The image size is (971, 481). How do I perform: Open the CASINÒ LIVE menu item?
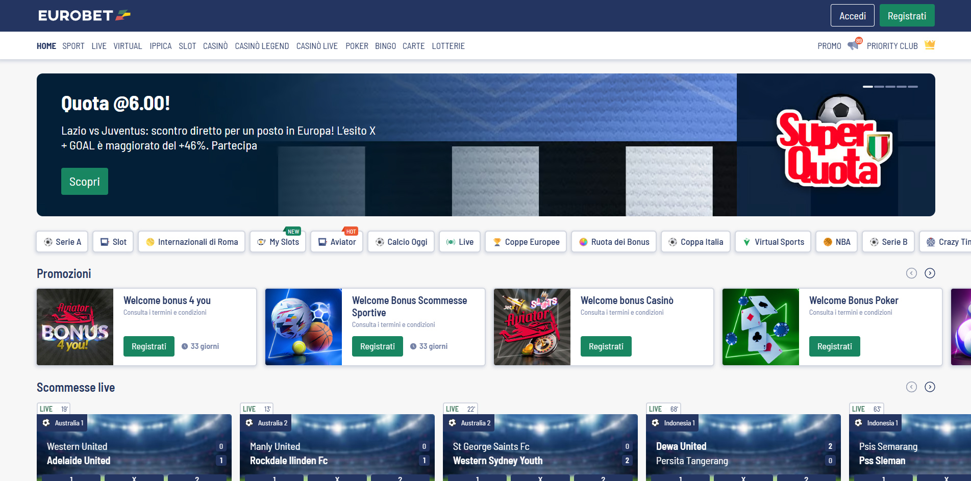pyautogui.click(x=317, y=46)
